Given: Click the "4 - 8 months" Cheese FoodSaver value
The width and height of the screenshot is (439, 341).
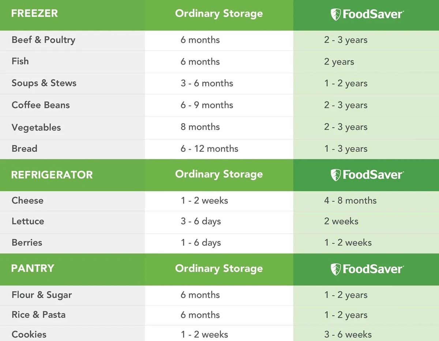Looking at the screenshot, I should pyautogui.click(x=350, y=201).
